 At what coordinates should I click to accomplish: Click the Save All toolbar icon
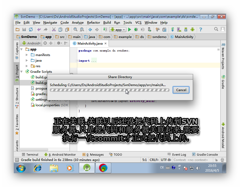coord(24,29)
